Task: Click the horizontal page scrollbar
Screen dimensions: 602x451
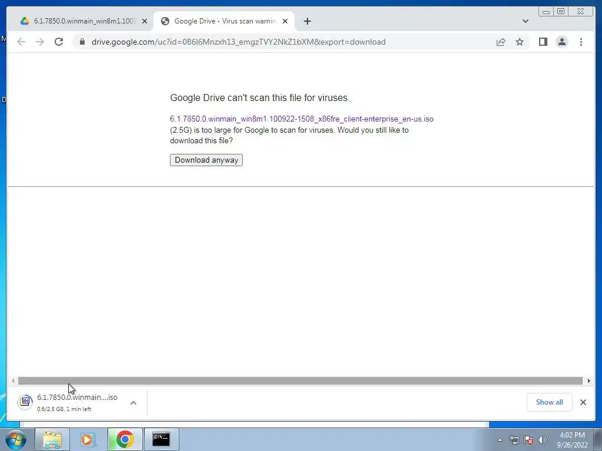Action: (x=300, y=381)
